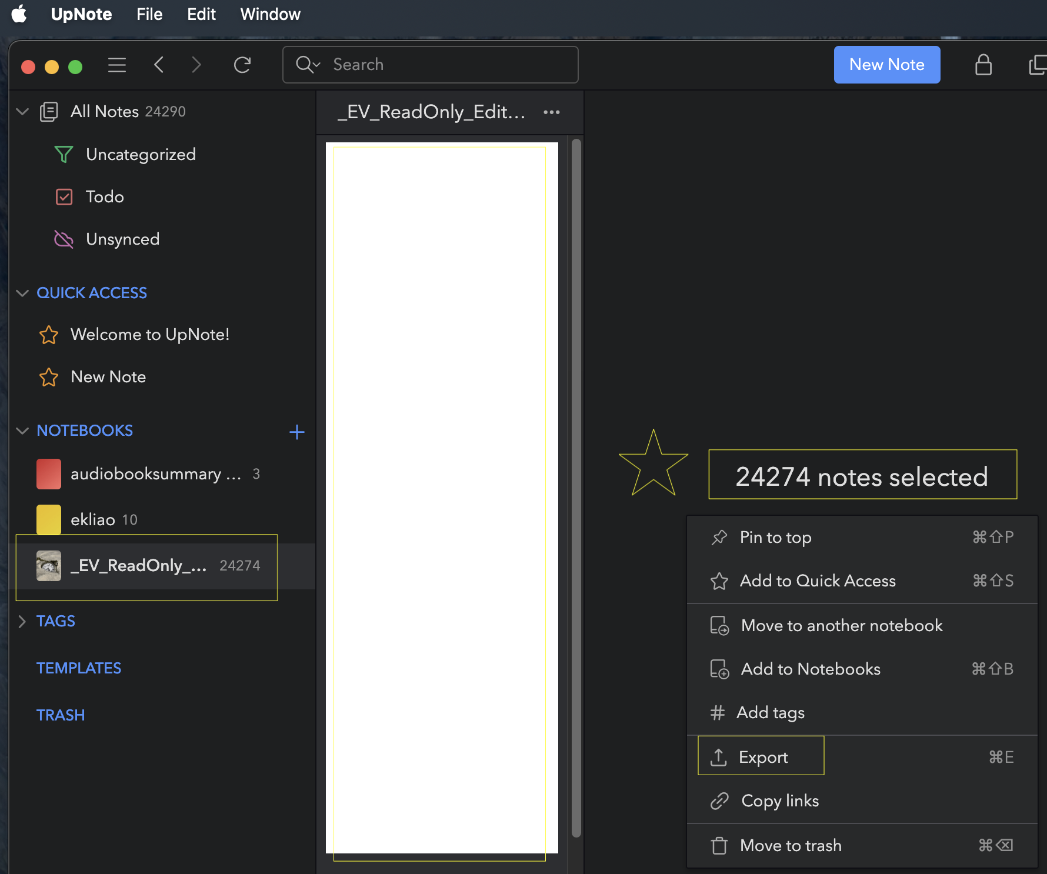This screenshot has width=1047, height=874.
Task: Click the Uncategorized funnel icon
Action: [64, 154]
